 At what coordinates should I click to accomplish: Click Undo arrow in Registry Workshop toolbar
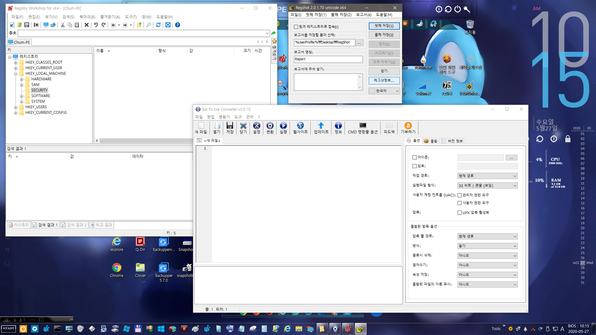96,25
